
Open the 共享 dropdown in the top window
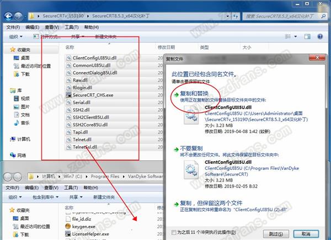77,36
